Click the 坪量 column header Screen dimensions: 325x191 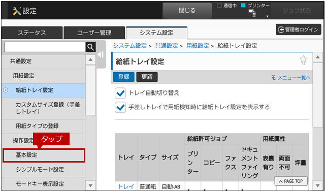tap(301, 163)
